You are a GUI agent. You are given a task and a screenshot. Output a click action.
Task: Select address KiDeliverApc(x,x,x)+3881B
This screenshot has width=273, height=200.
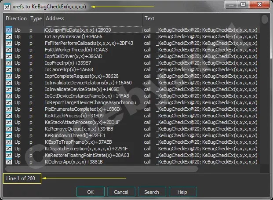(x=74, y=162)
